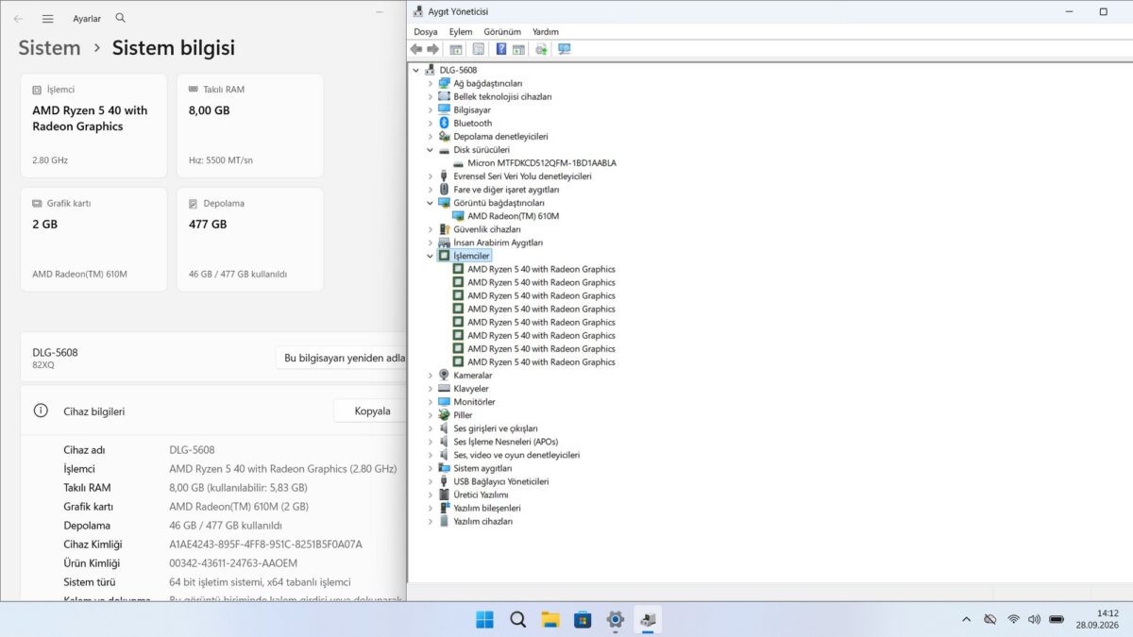Image resolution: width=1133 pixels, height=637 pixels.
Task: Toggle the action pane toolbar icon
Action: click(518, 49)
